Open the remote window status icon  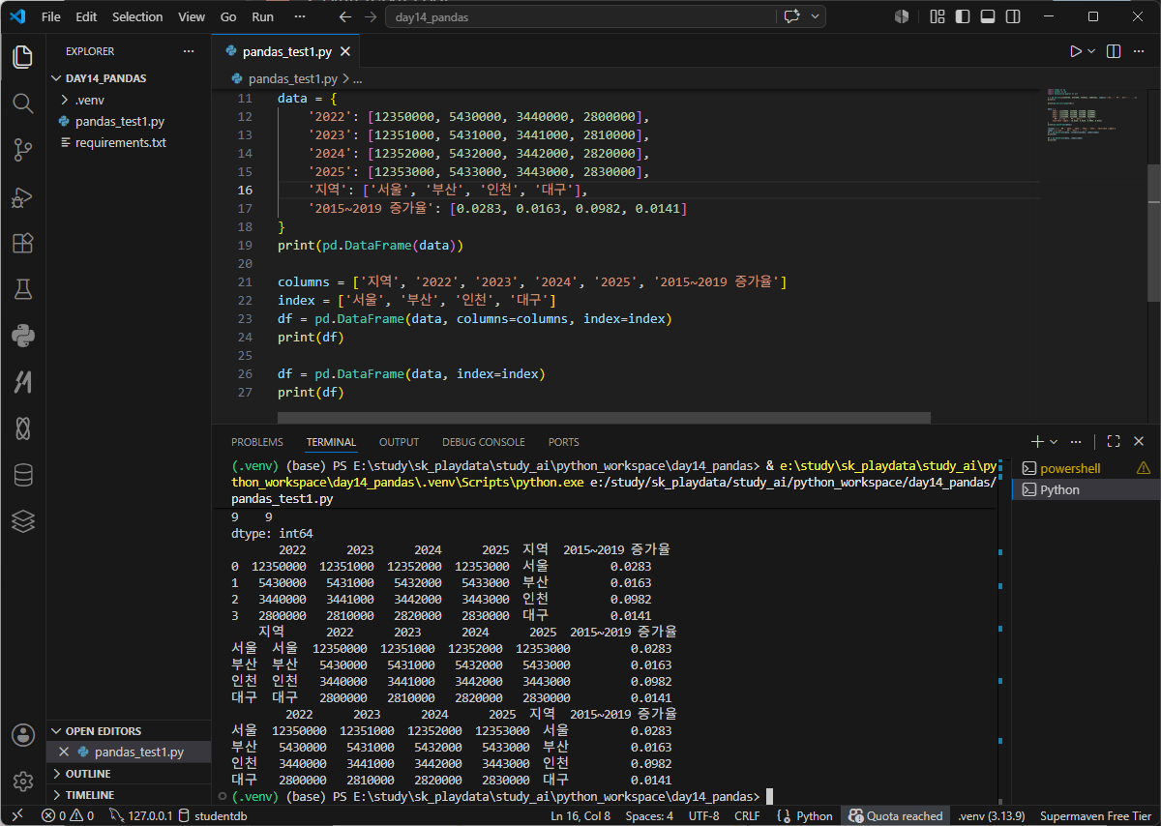(x=16, y=816)
